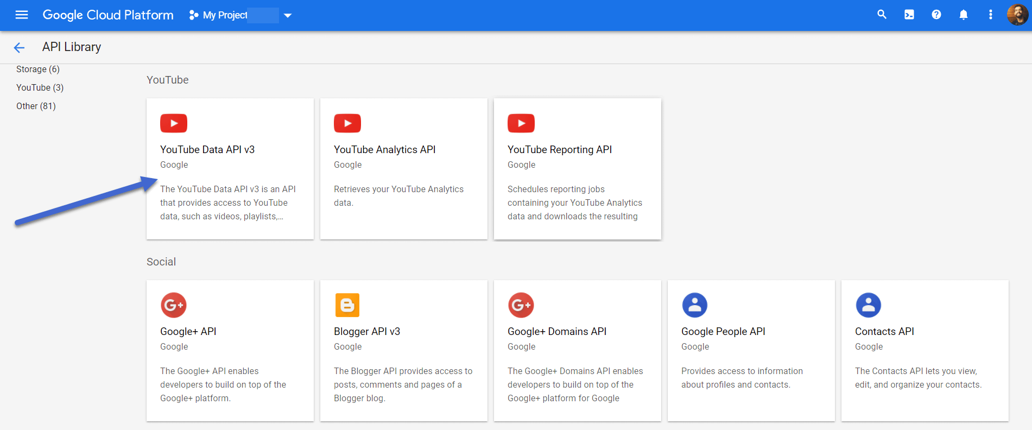Click Google publisher under Blogger API v3
Screen dimensions: 1032x430
click(x=347, y=346)
